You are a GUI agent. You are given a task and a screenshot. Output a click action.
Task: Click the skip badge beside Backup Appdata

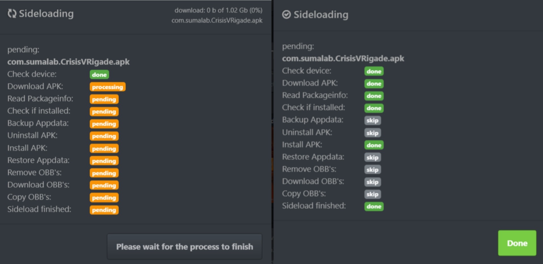[x=372, y=120]
